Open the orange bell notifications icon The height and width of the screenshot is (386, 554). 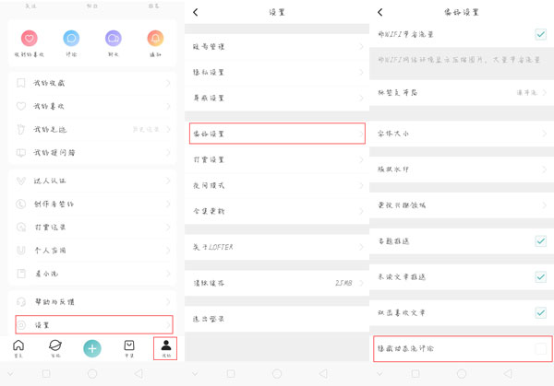155,39
